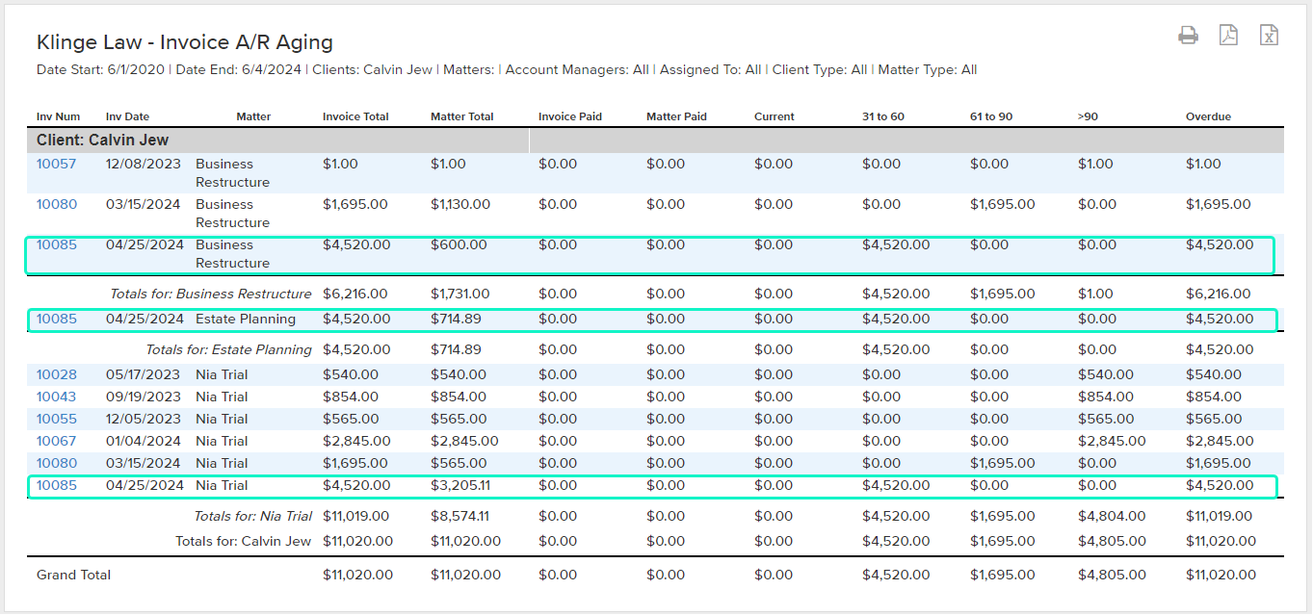The image size is (1313, 615).
Task: Select the Client: Calvin Jew group row
Action: pyautogui.click(x=655, y=141)
